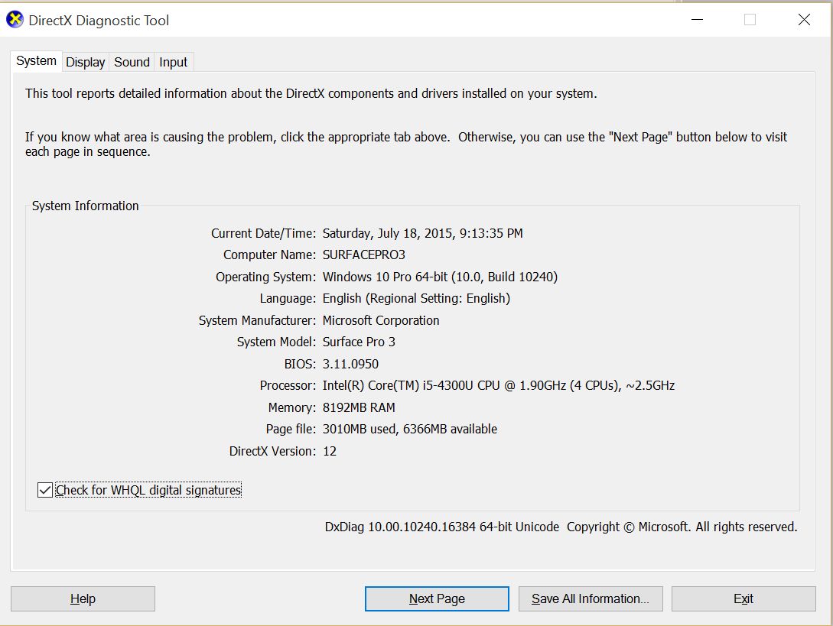The image size is (833, 626).
Task: Click the Windows 10 Pro 64-bit value
Action: pos(440,277)
